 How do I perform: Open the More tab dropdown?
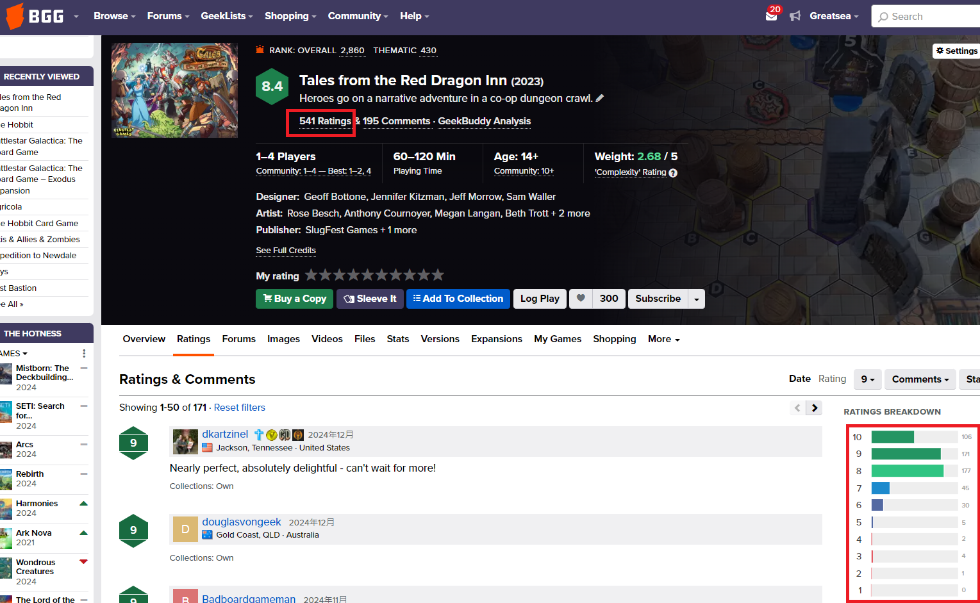663,339
